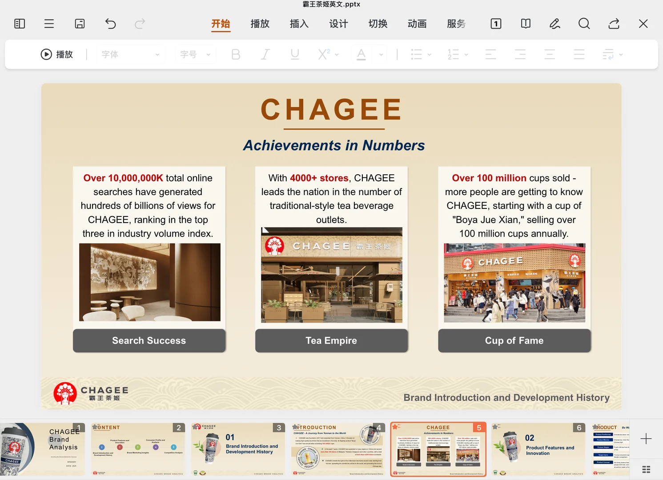This screenshot has width=663, height=480.
Task: Open the search magnifier
Action: (584, 24)
